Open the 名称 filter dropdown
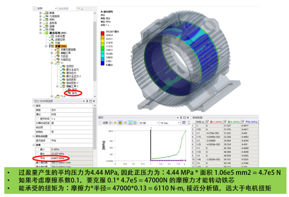The height and width of the screenshot is (197, 289). 56,9
